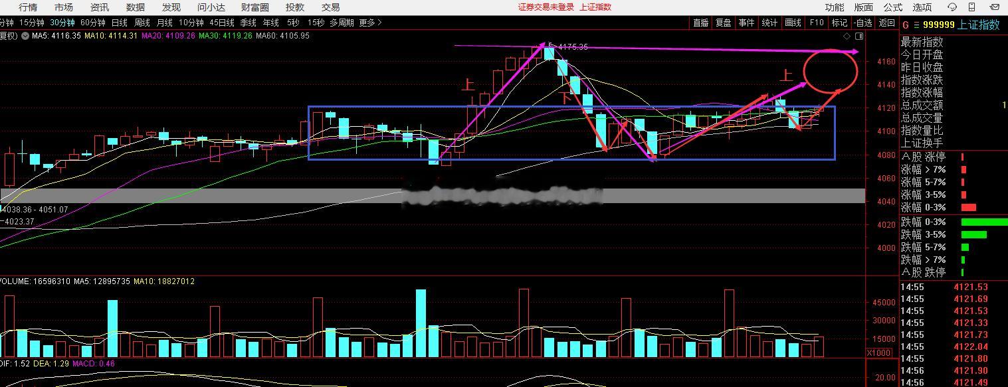The height and width of the screenshot is (387, 1008).
Task: Click the green list icon beside 999999
Action: pyautogui.click(x=917, y=25)
